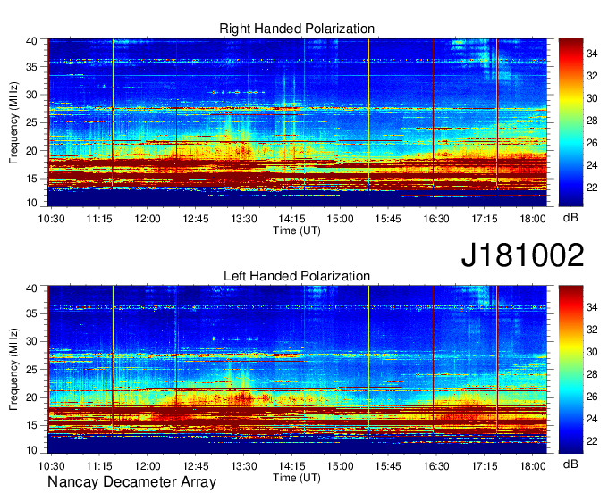Click the 25 tick on the lower frequency axis
The image size is (608, 493).
(31, 370)
